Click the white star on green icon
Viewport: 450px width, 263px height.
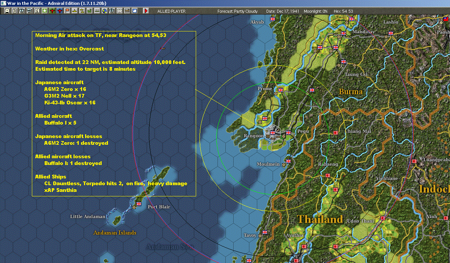click(x=45, y=11)
